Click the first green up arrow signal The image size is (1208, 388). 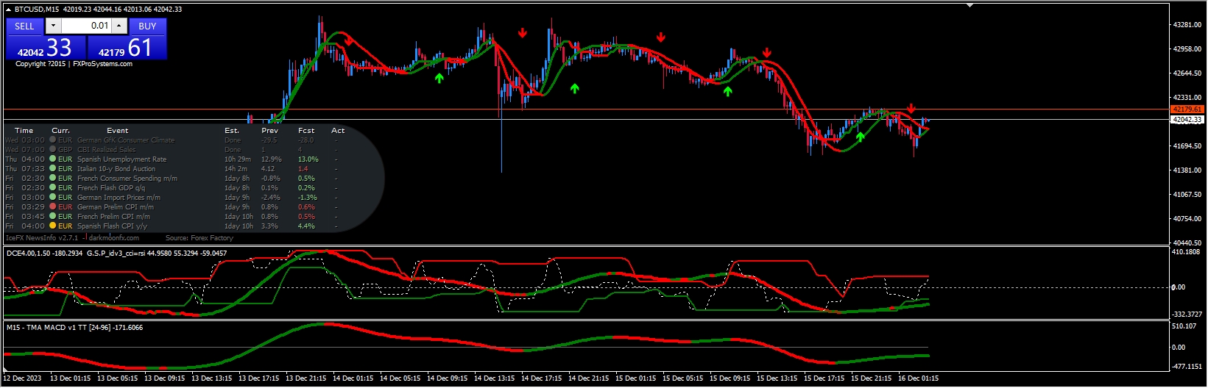pos(439,77)
